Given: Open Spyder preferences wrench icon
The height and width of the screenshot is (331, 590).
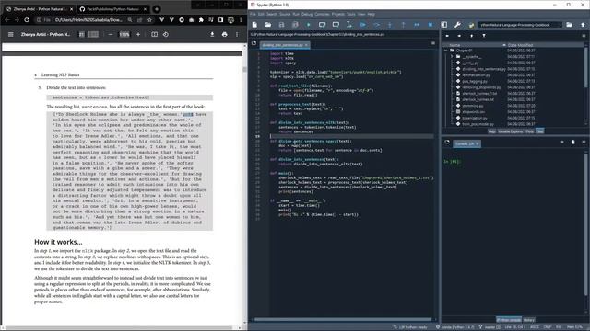Looking at the screenshot, I should 457,25.
